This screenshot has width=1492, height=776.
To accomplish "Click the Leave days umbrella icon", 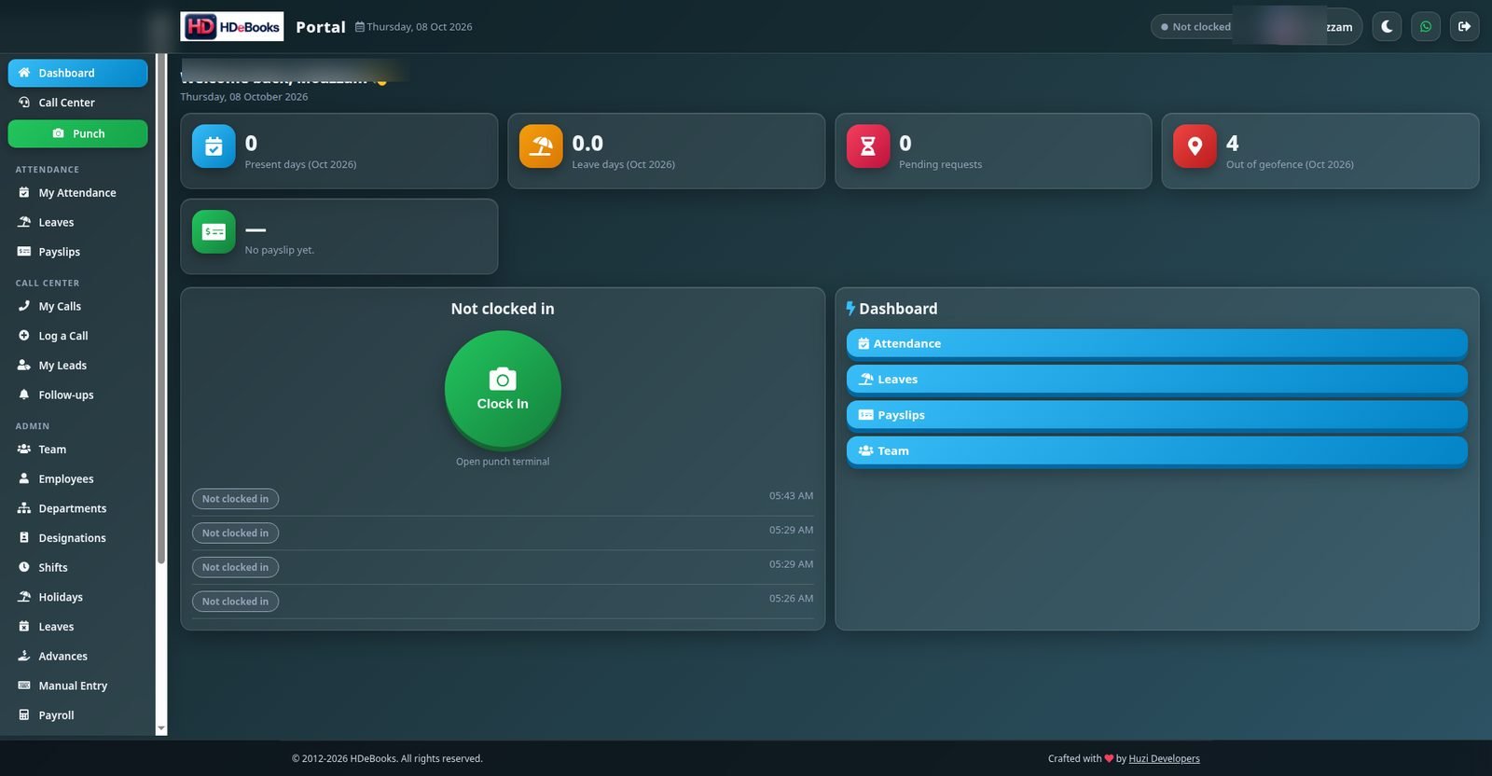I will point(541,146).
